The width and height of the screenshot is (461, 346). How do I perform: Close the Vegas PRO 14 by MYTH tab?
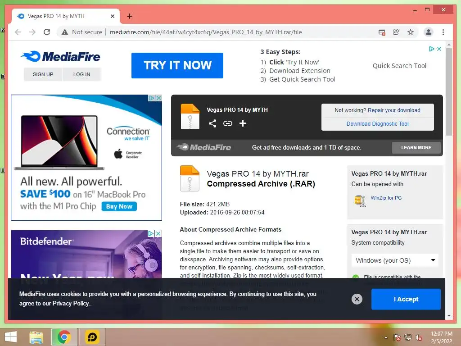click(112, 16)
